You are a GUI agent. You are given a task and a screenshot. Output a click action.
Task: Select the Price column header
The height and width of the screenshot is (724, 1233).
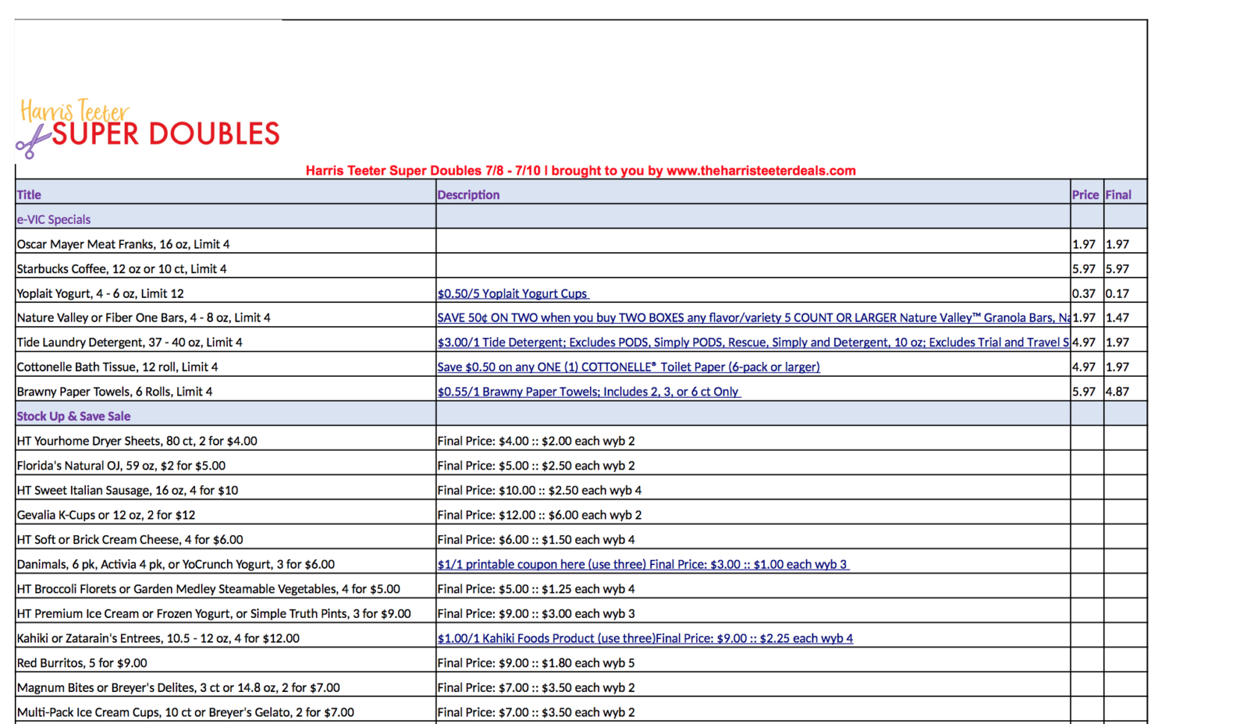[1085, 194]
